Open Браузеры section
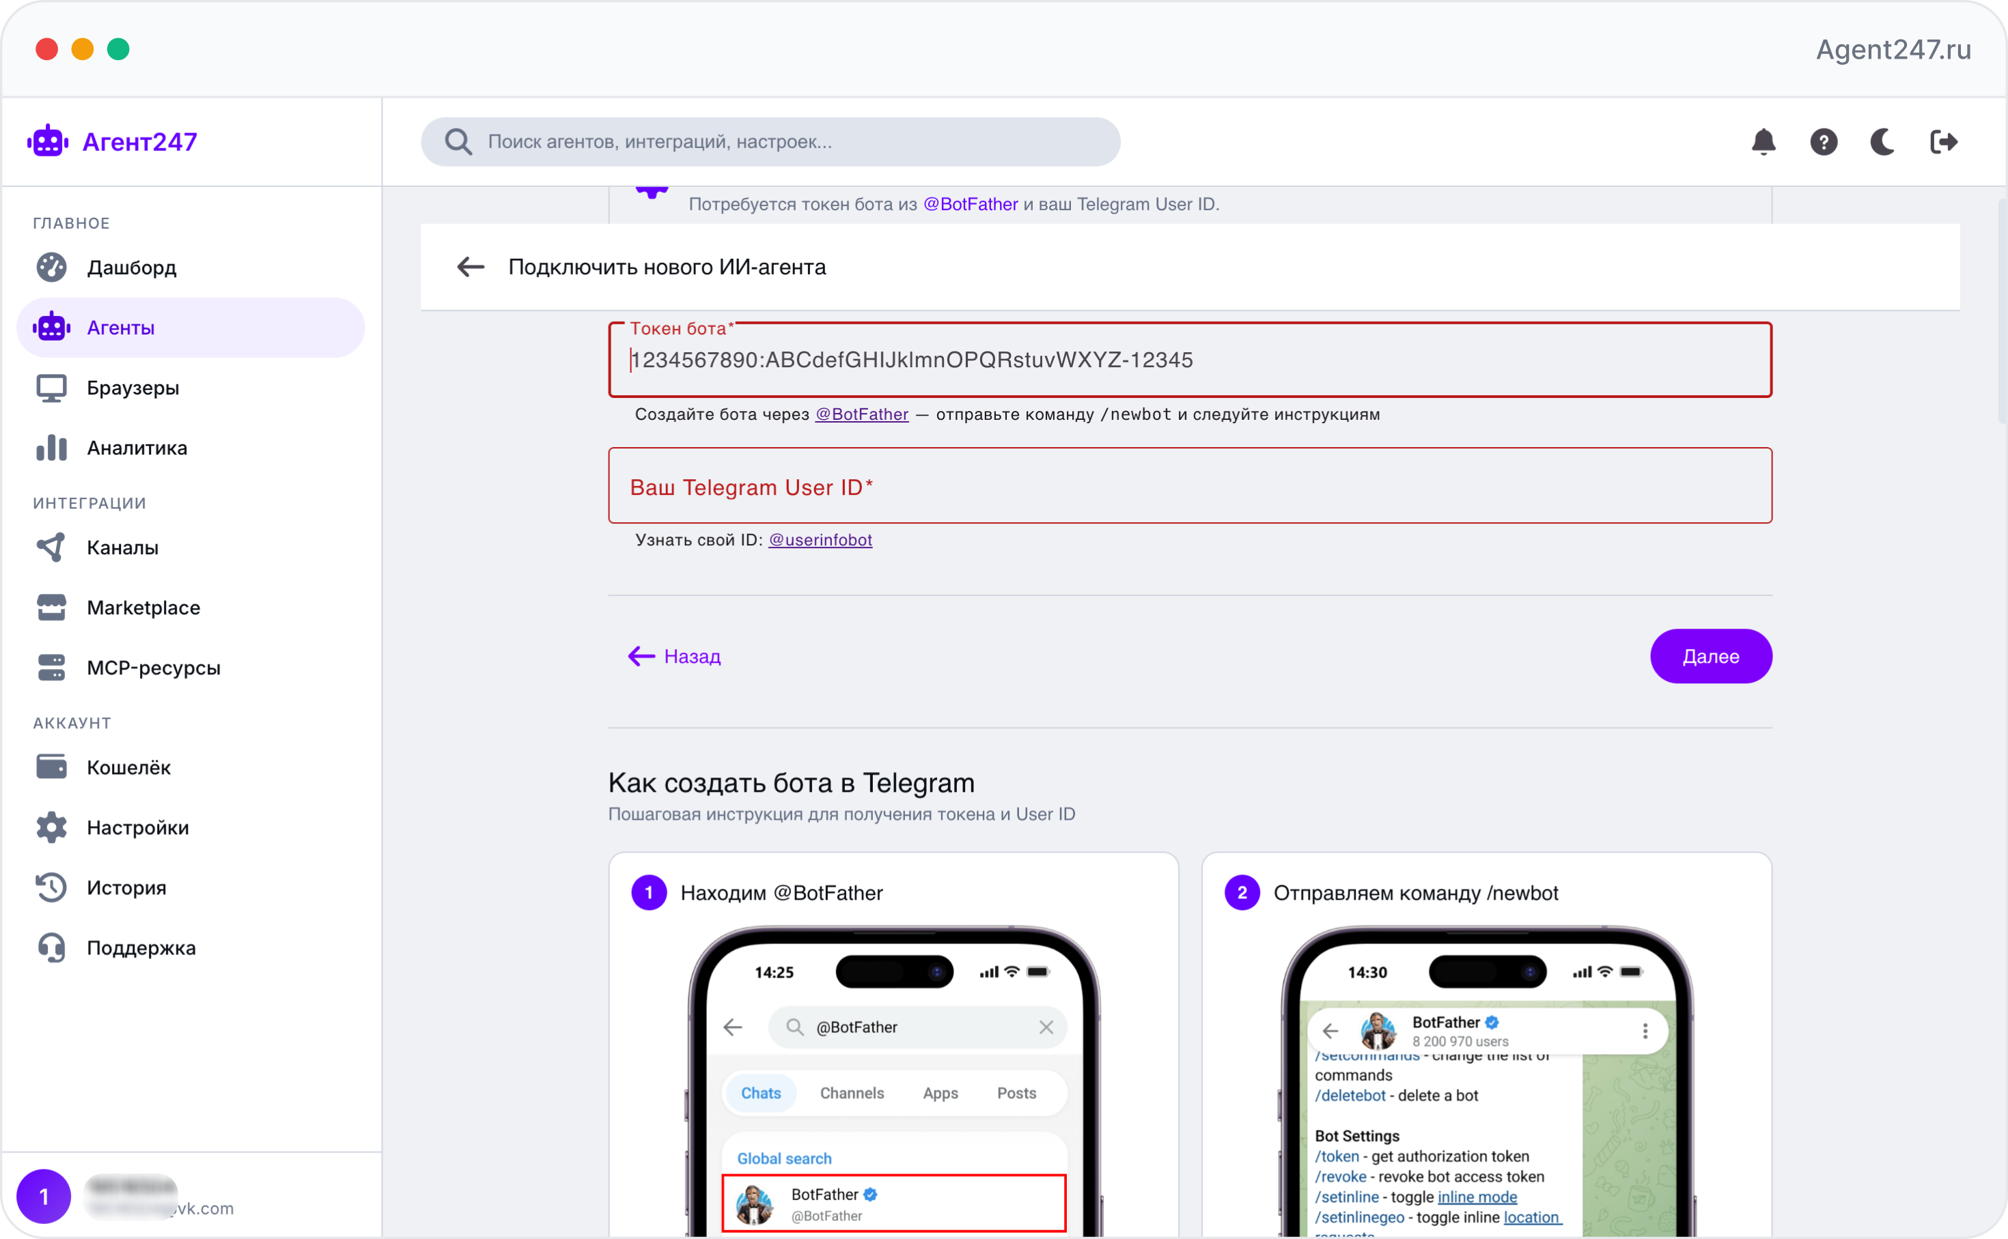The width and height of the screenshot is (2008, 1239). tap(191, 388)
